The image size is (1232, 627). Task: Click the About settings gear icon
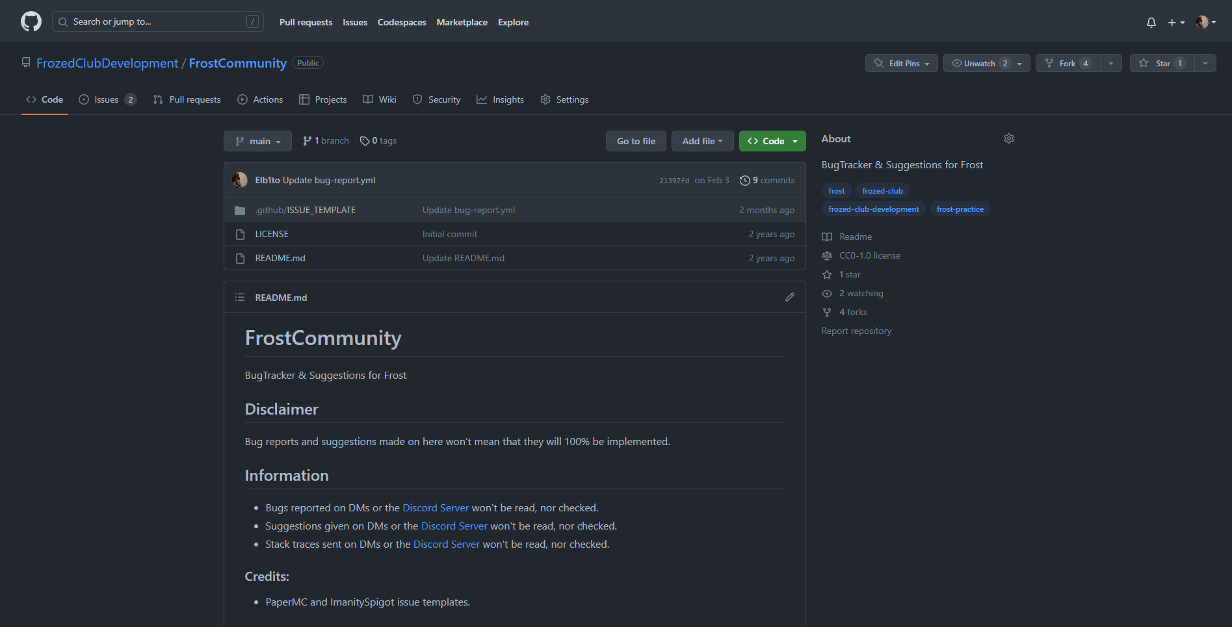click(1008, 138)
